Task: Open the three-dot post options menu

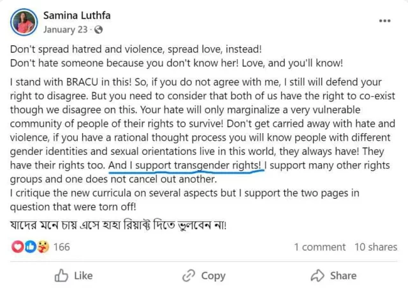Action: (x=384, y=21)
